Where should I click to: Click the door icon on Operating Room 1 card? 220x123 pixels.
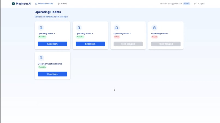(x=41, y=28)
